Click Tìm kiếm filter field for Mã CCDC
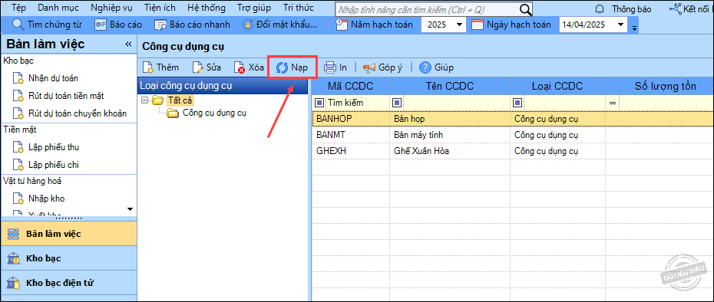The image size is (714, 302). pos(358,103)
